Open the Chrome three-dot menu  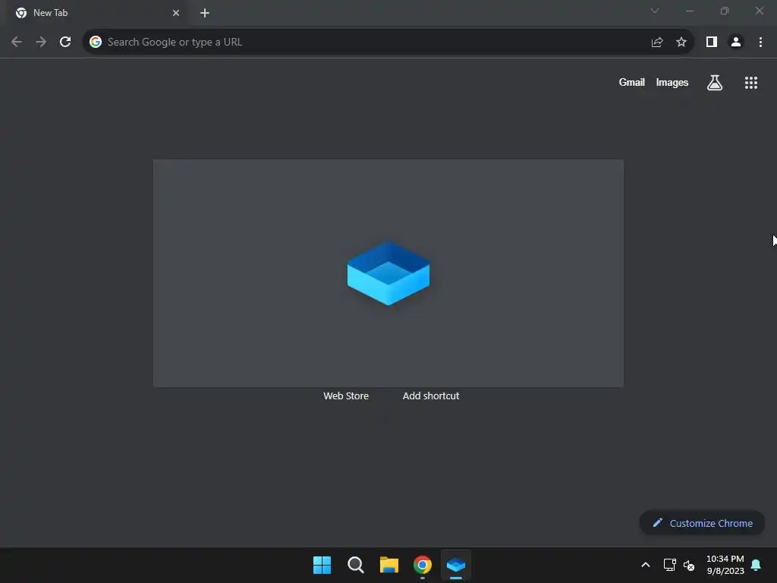(x=760, y=43)
